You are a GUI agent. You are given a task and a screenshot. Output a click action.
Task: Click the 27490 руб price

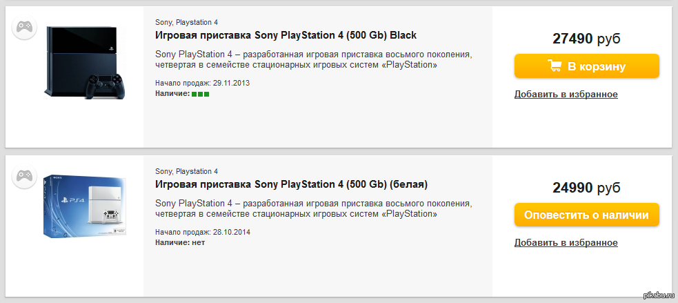[586, 39]
